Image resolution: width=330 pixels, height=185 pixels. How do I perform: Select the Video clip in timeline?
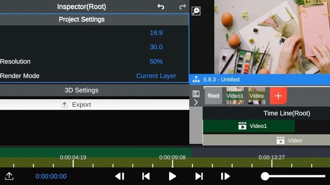click(267, 140)
